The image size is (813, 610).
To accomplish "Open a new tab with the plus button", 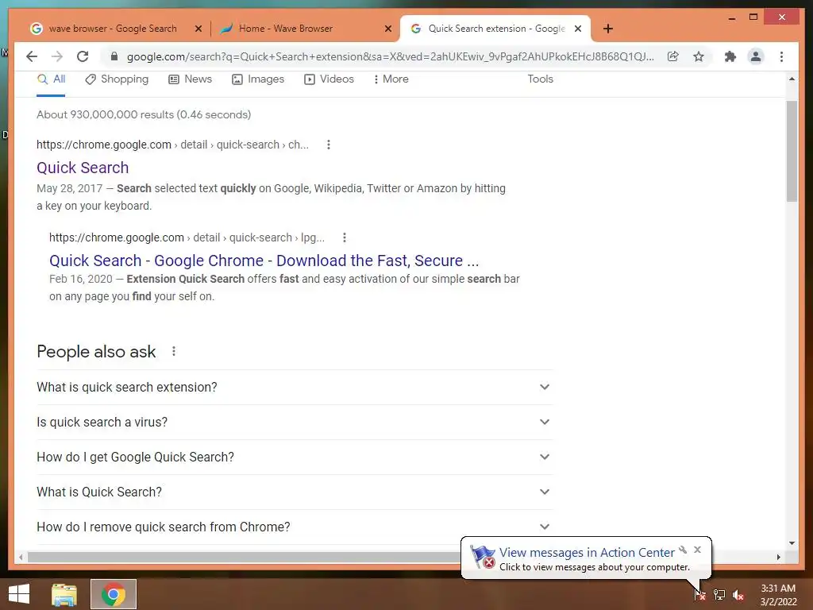I will click(x=608, y=29).
